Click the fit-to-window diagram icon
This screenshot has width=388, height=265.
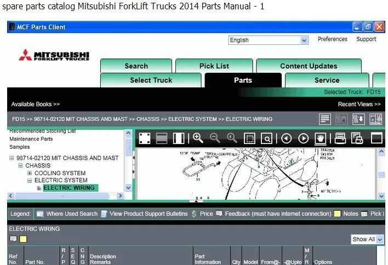(x=145, y=138)
